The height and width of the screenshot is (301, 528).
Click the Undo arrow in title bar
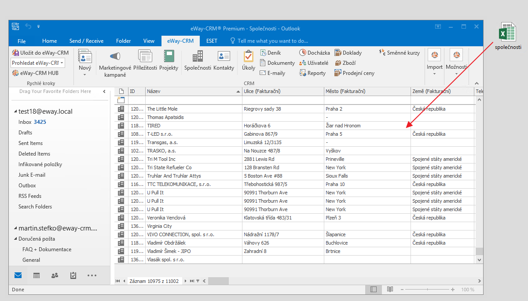point(28,26)
